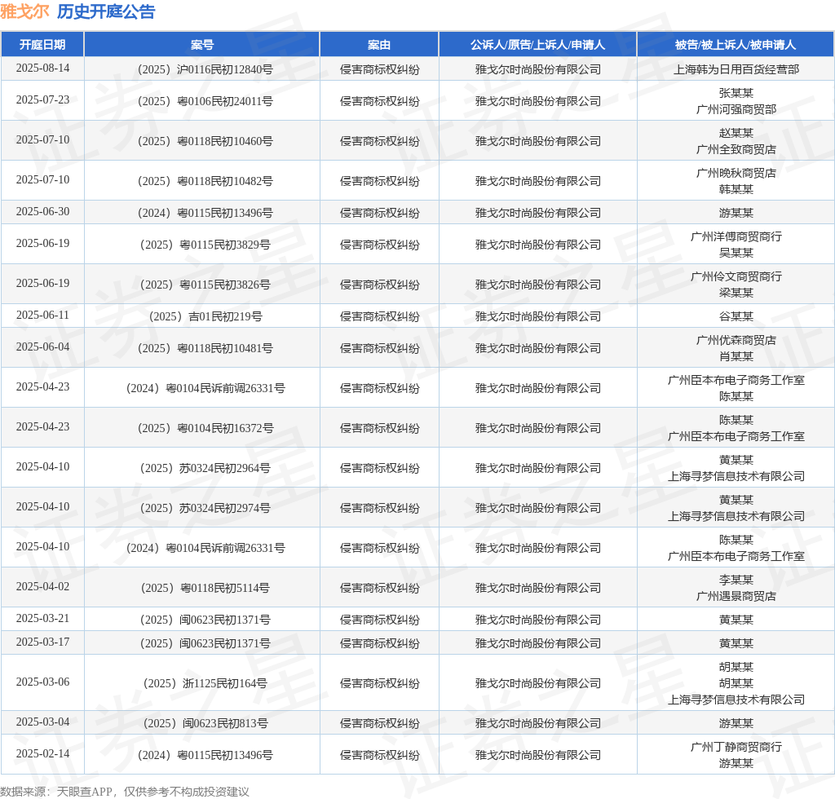Select date cell 2025-03-21

coord(42,619)
